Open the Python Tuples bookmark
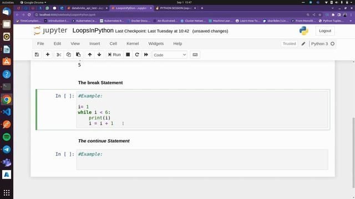The image size is (355, 199). (x=331, y=21)
